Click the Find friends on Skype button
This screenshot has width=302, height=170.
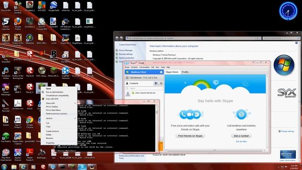tap(190, 136)
